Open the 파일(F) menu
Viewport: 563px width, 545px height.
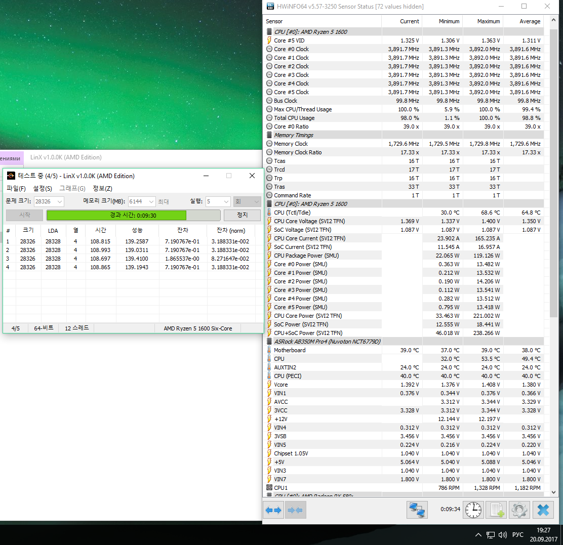tap(16, 189)
